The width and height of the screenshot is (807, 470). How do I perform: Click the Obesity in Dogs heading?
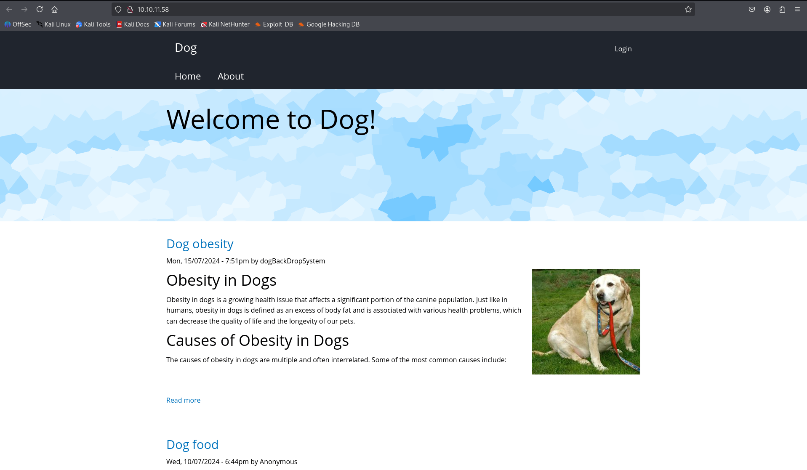(221, 280)
